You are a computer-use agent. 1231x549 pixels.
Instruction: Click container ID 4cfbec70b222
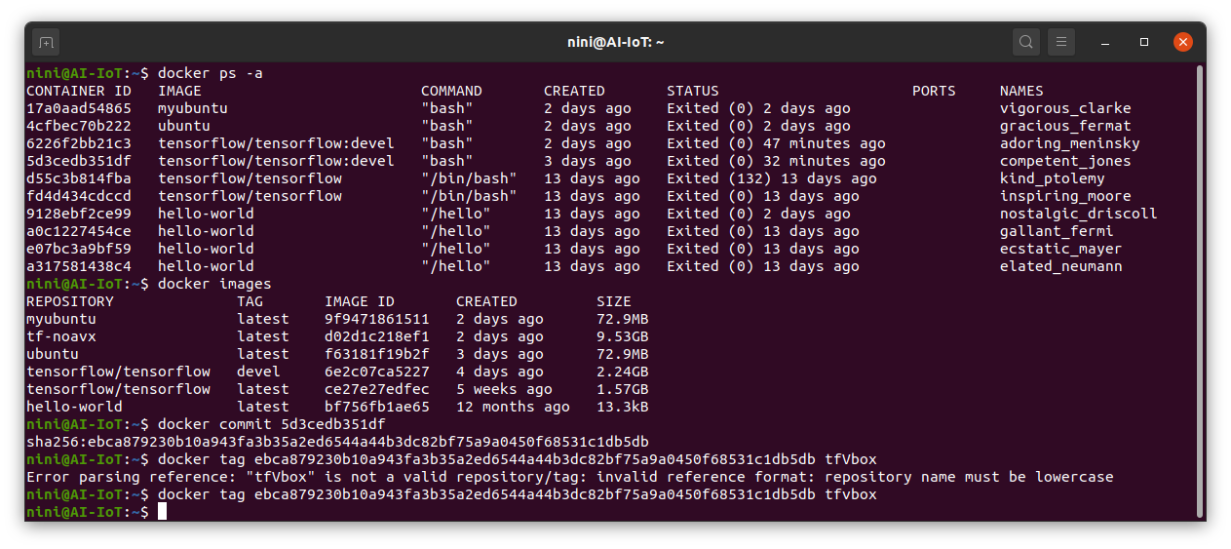79,126
